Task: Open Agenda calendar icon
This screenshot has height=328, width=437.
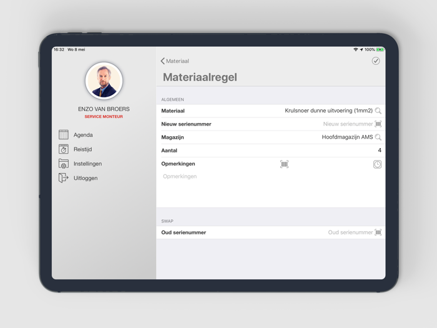Action: point(64,135)
